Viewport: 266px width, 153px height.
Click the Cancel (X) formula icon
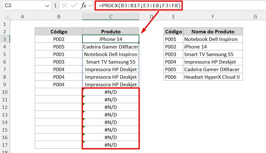click(64, 6)
